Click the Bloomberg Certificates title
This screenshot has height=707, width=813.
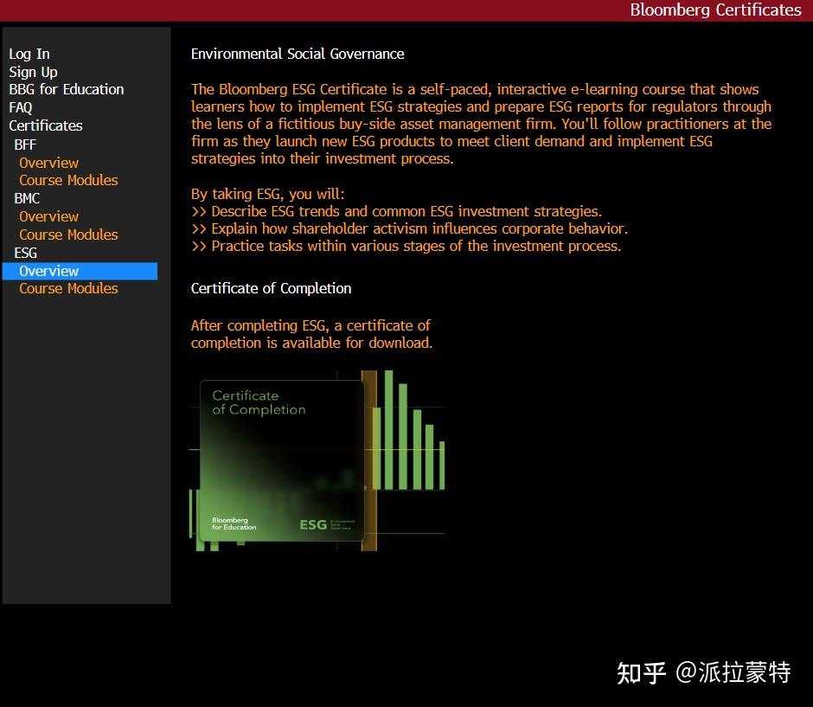tap(715, 10)
